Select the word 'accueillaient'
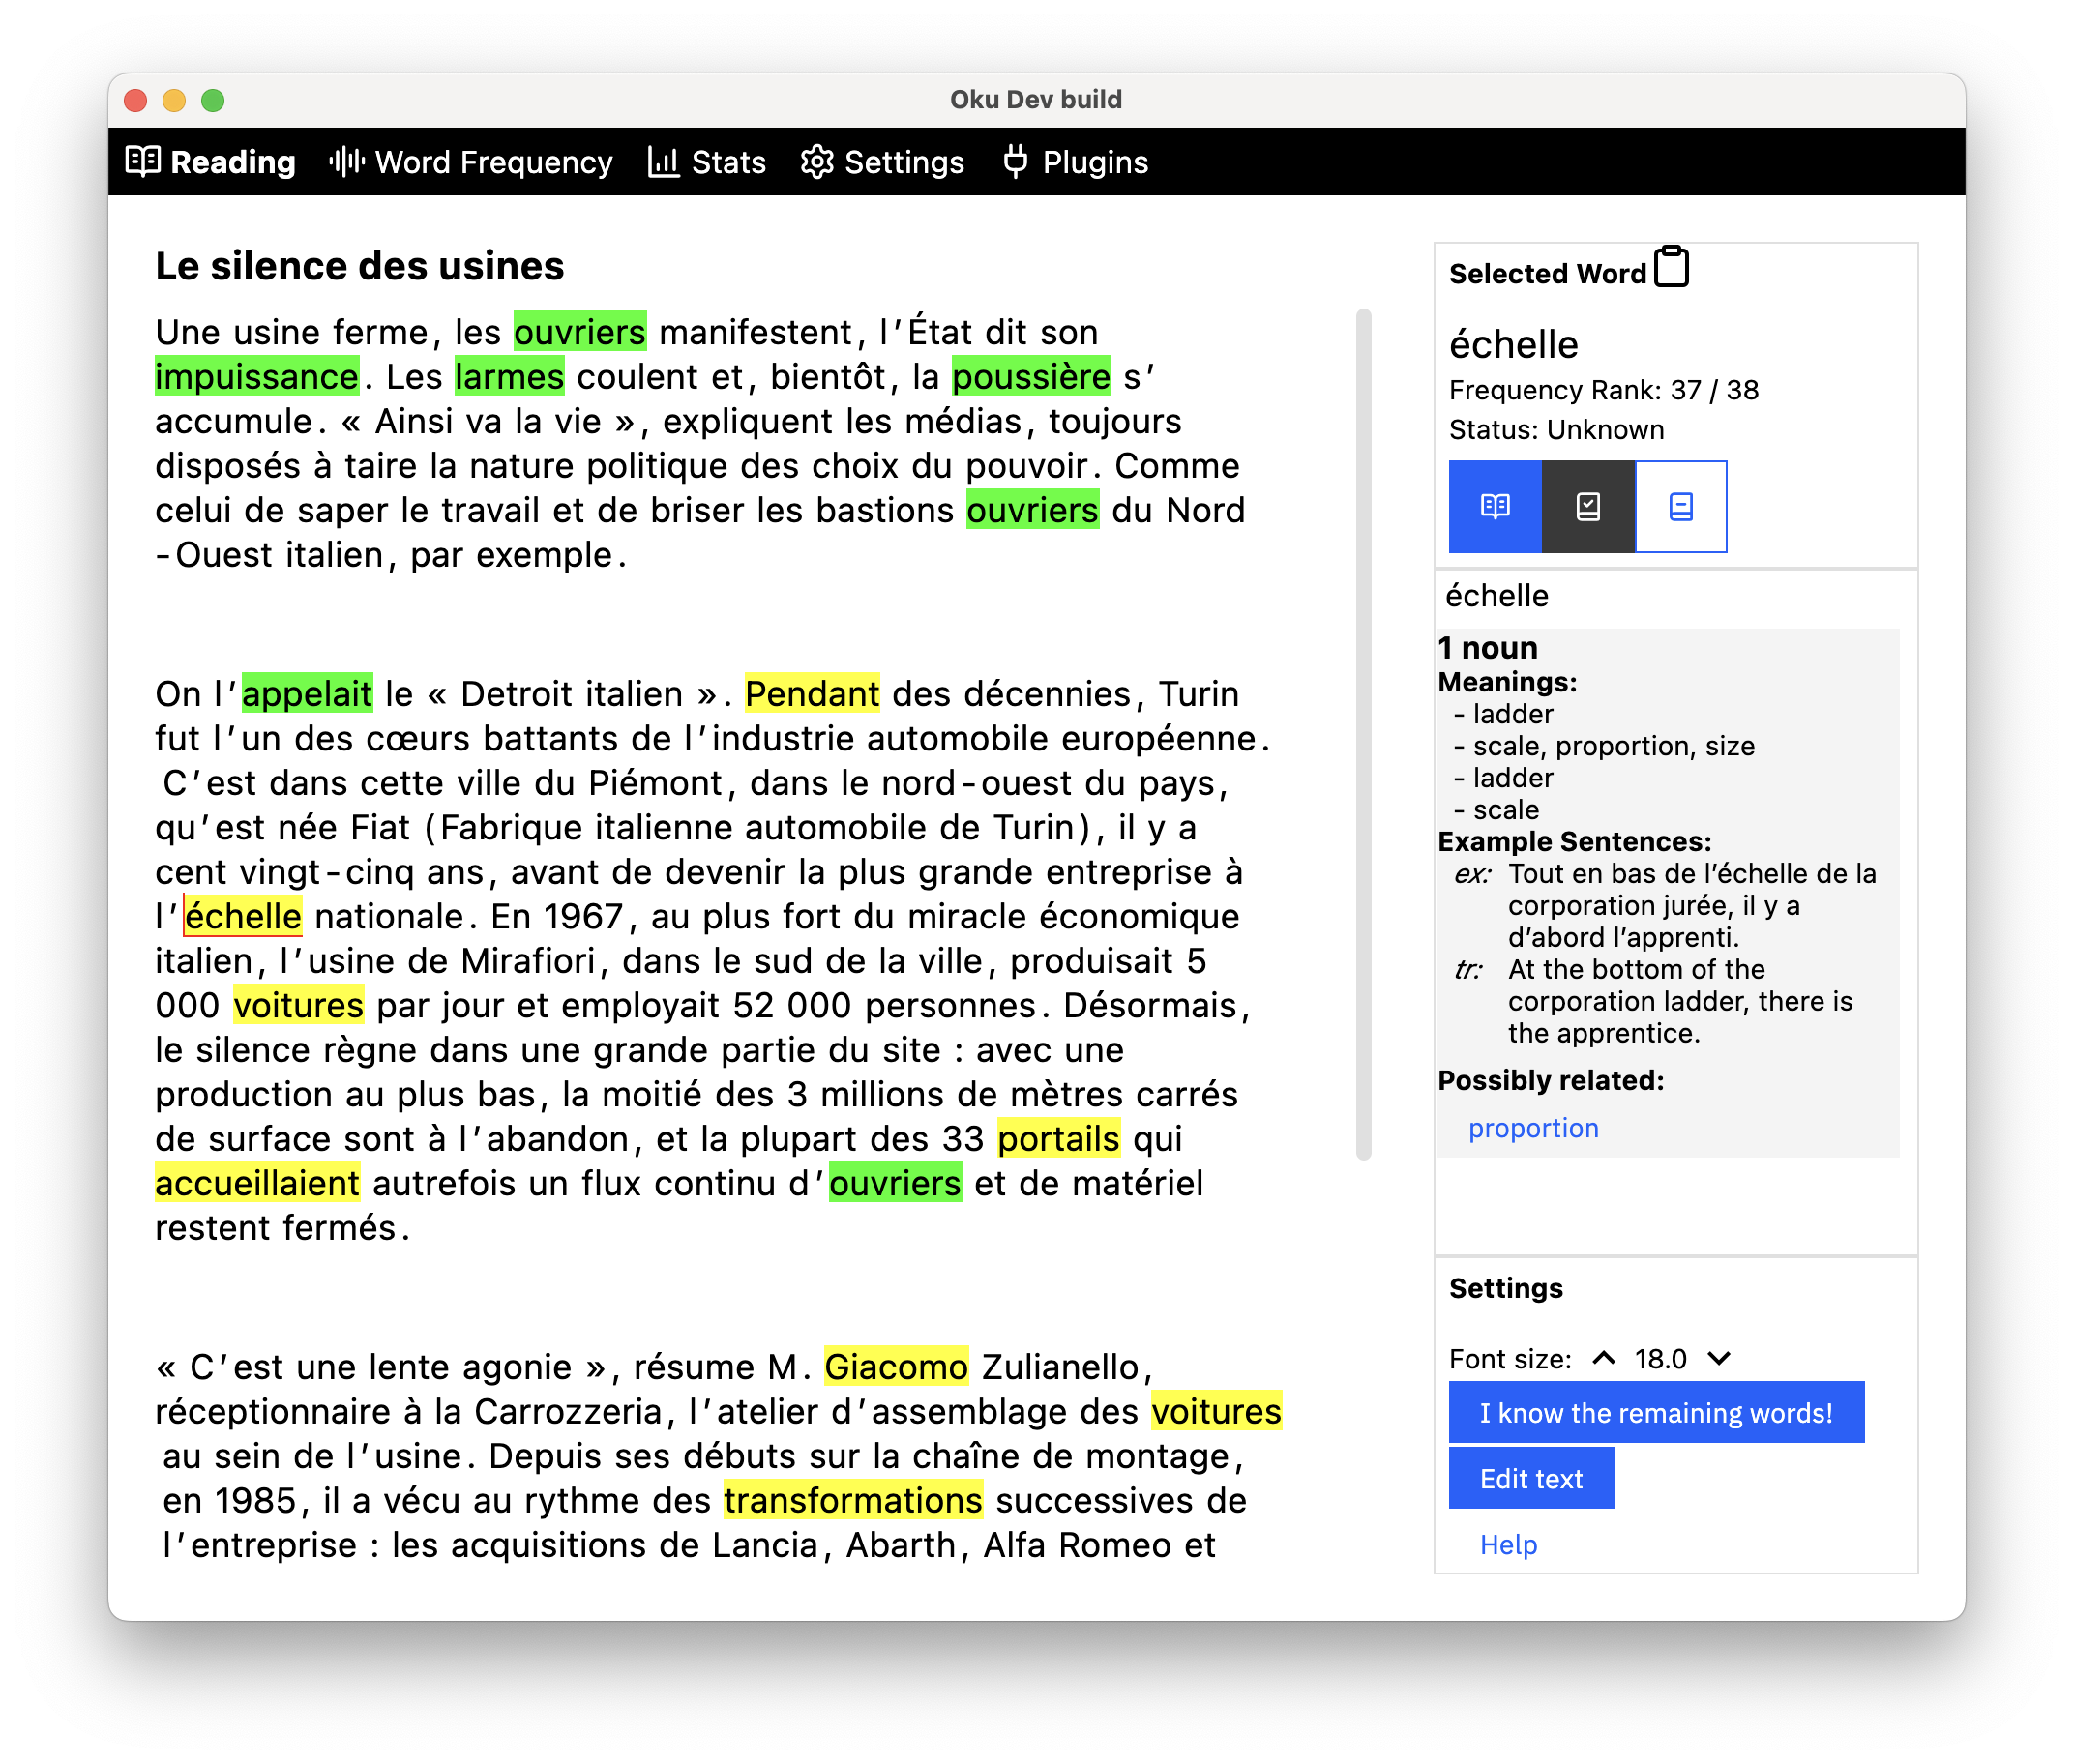Viewport: 2074px width, 1764px height. (257, 1183)
